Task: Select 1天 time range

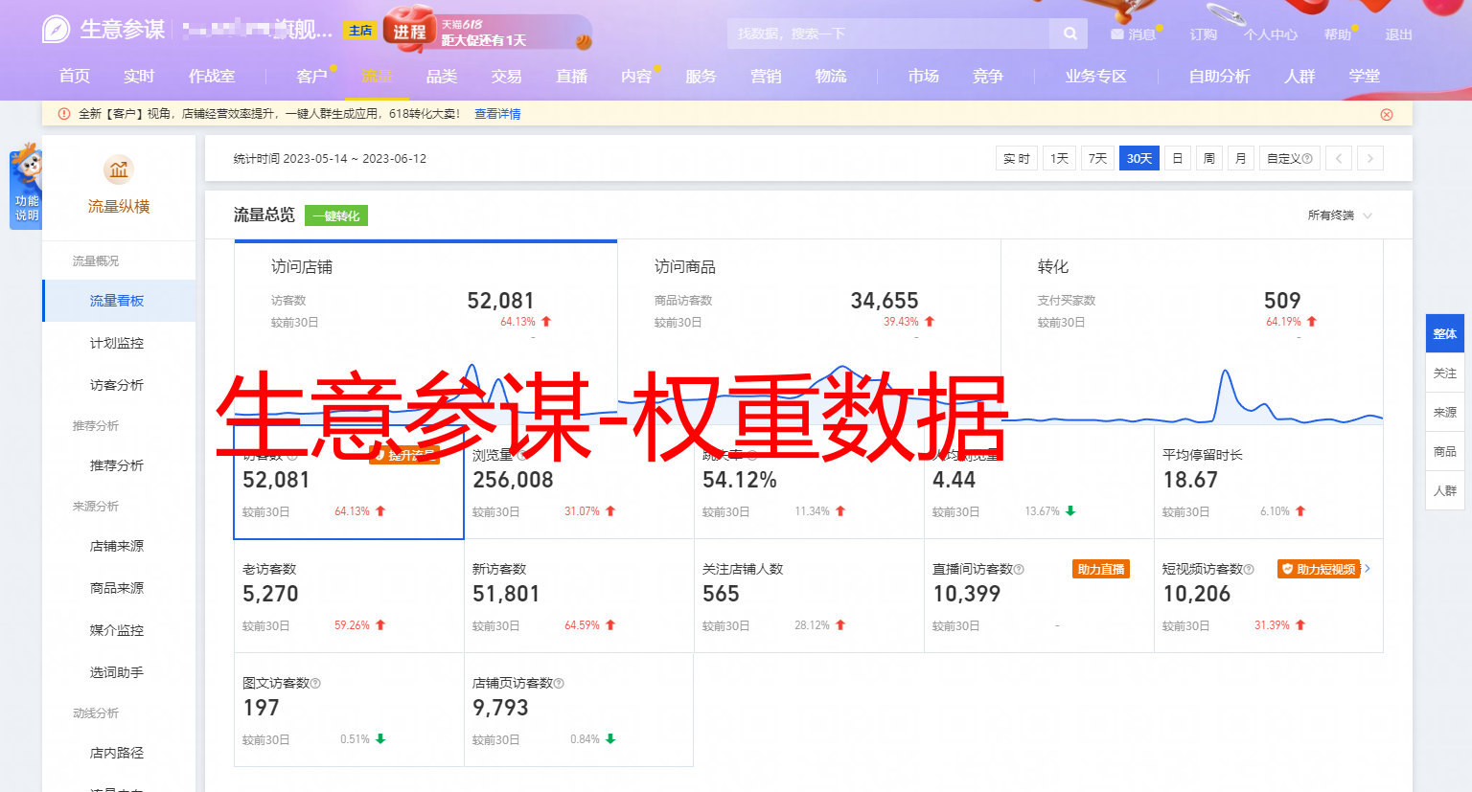Action: coord(1059,158)
